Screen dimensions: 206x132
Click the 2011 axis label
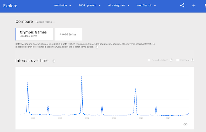(x=114, y=118)
